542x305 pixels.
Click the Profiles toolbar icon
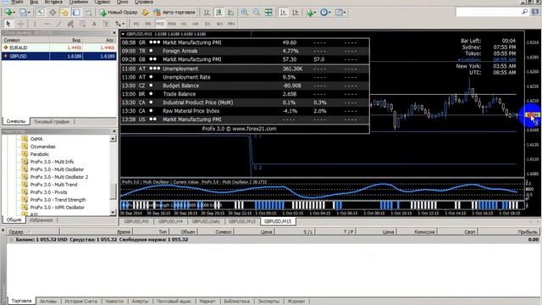(23, 13)
